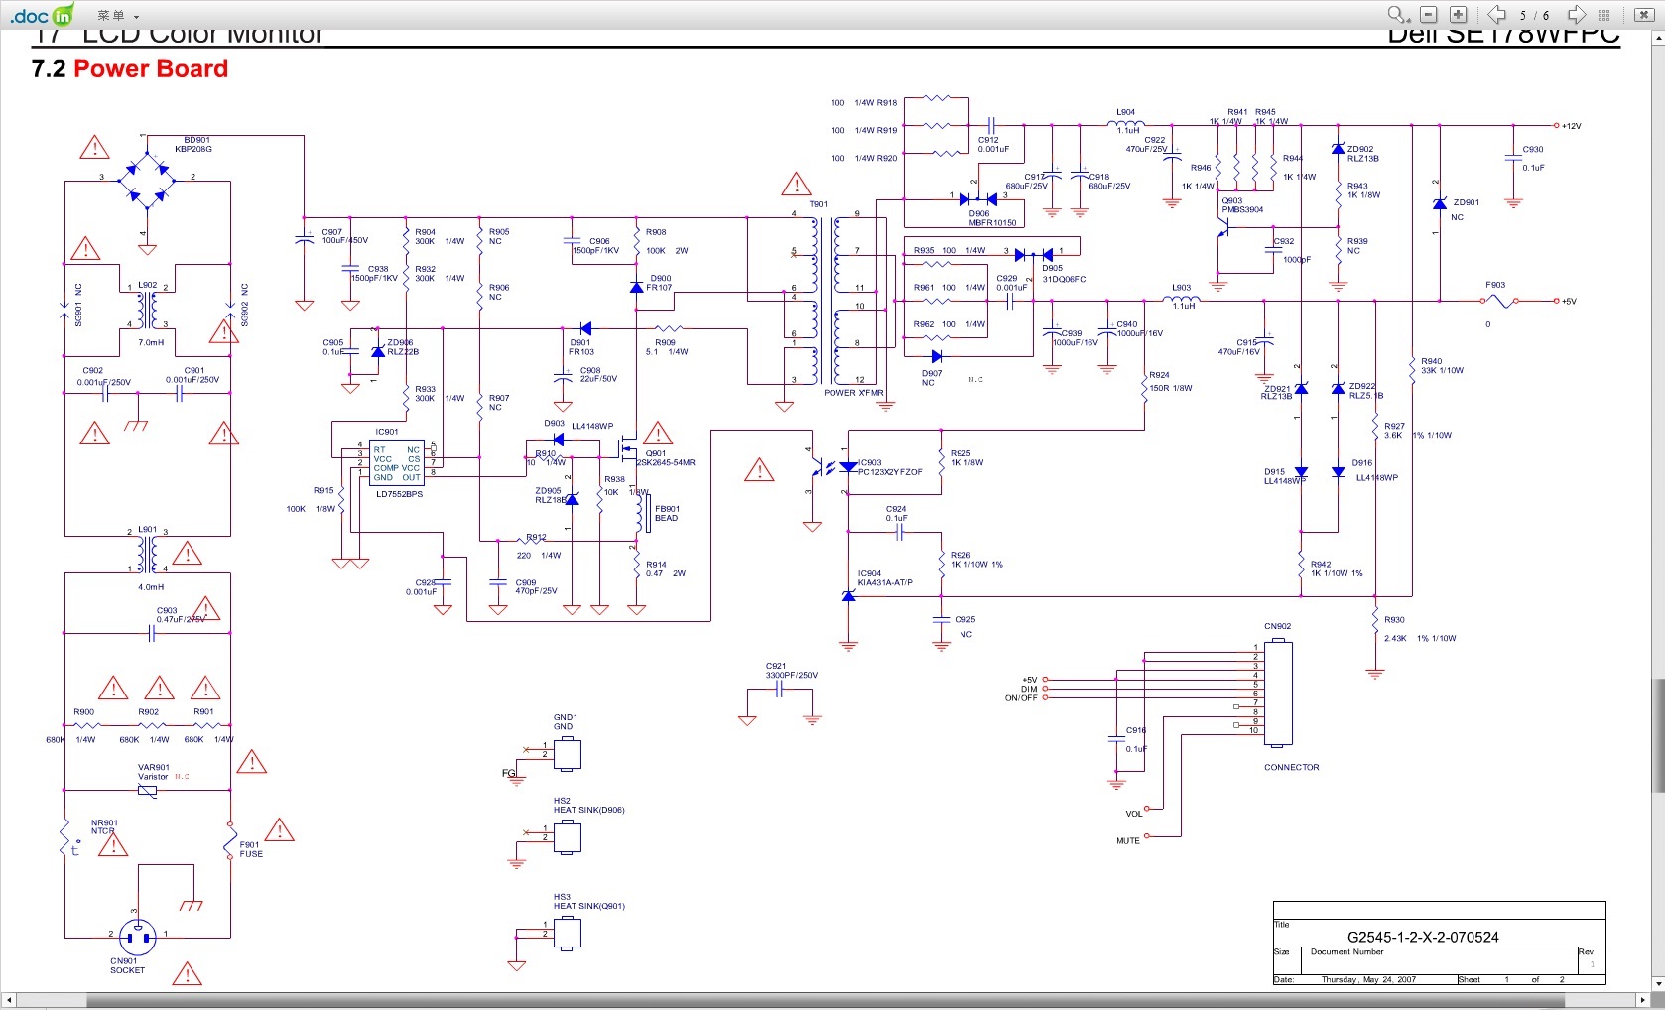The height and width of the screenshot is (1010, 1665).
Task: Click the vertical scrollbar down arrow
Action: 1657,984
